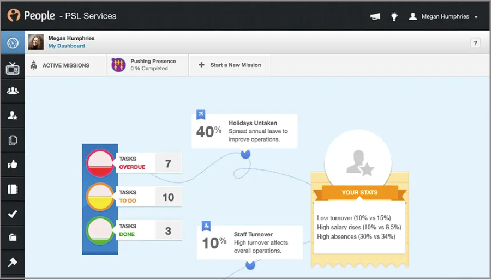This screenshot has width=492, height=280.
Task: Click the question mark help button
Action: [x=476, y=43]
